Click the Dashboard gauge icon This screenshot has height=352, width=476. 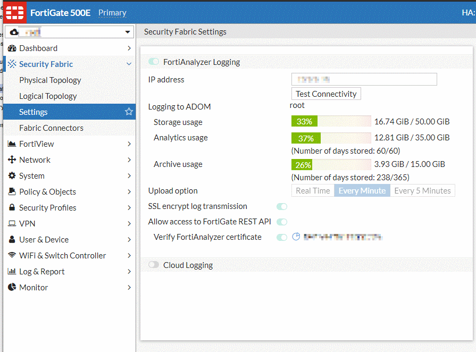click(12, 48)
